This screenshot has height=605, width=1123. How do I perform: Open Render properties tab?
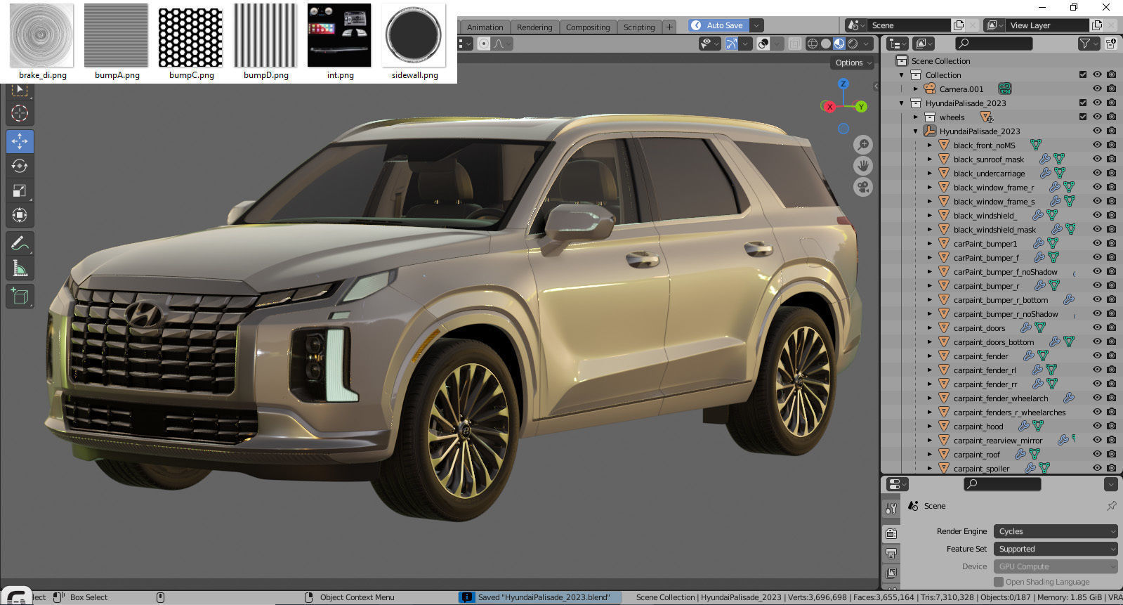891,533
